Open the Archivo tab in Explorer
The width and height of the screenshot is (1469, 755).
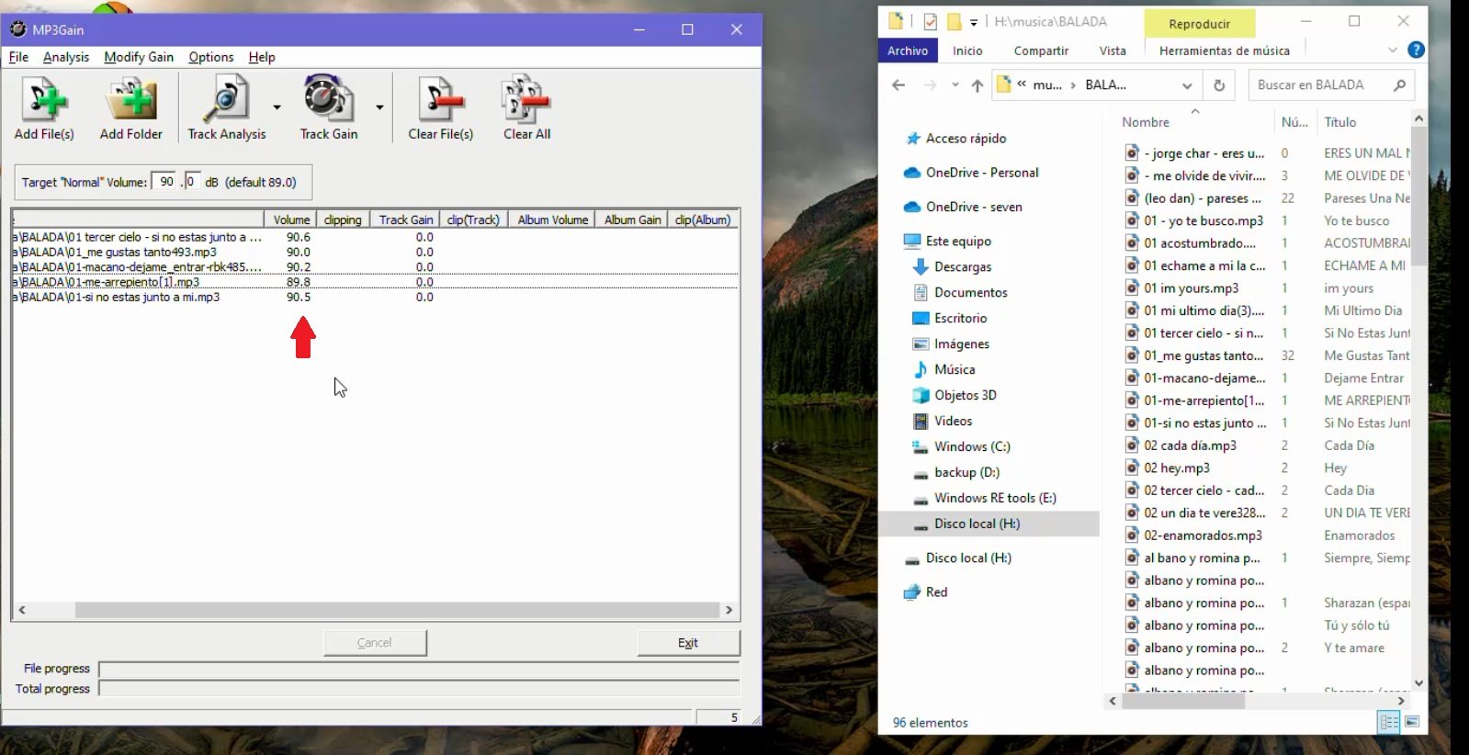908,51
